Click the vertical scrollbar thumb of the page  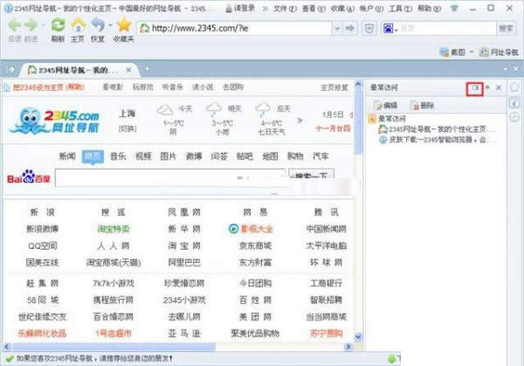pyautogui.click(x=358, y=122)
